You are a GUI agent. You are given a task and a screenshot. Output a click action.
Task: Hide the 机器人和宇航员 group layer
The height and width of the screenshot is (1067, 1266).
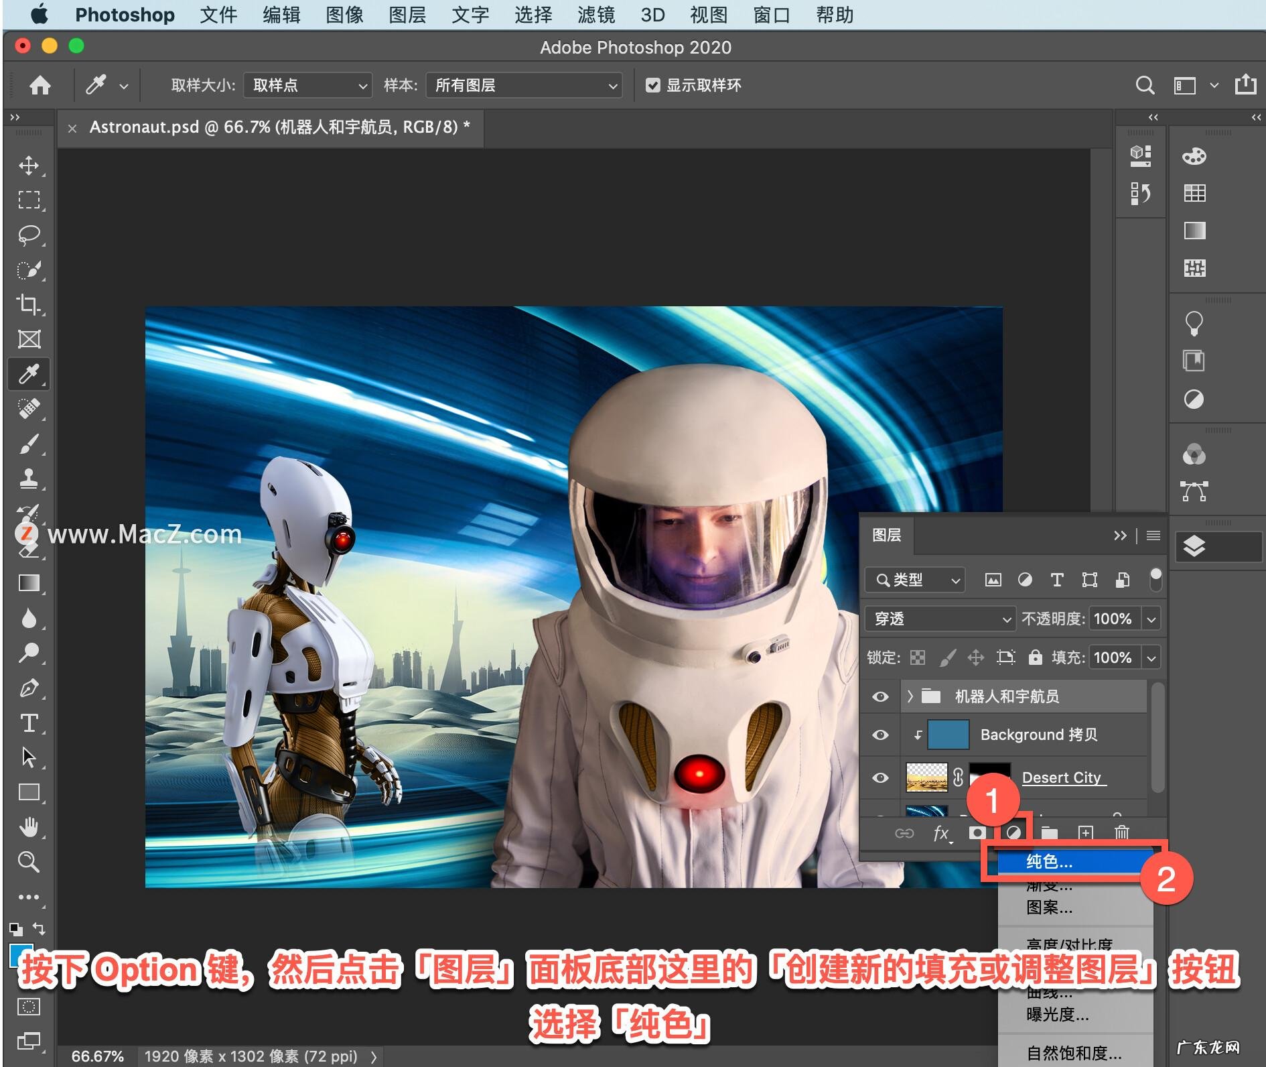(x=880, y=696)
